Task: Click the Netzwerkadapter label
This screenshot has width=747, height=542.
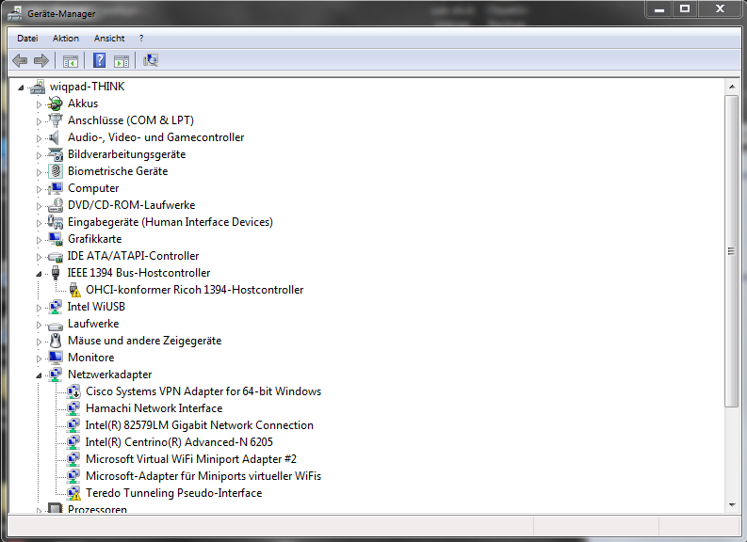Action: [109, 375]
